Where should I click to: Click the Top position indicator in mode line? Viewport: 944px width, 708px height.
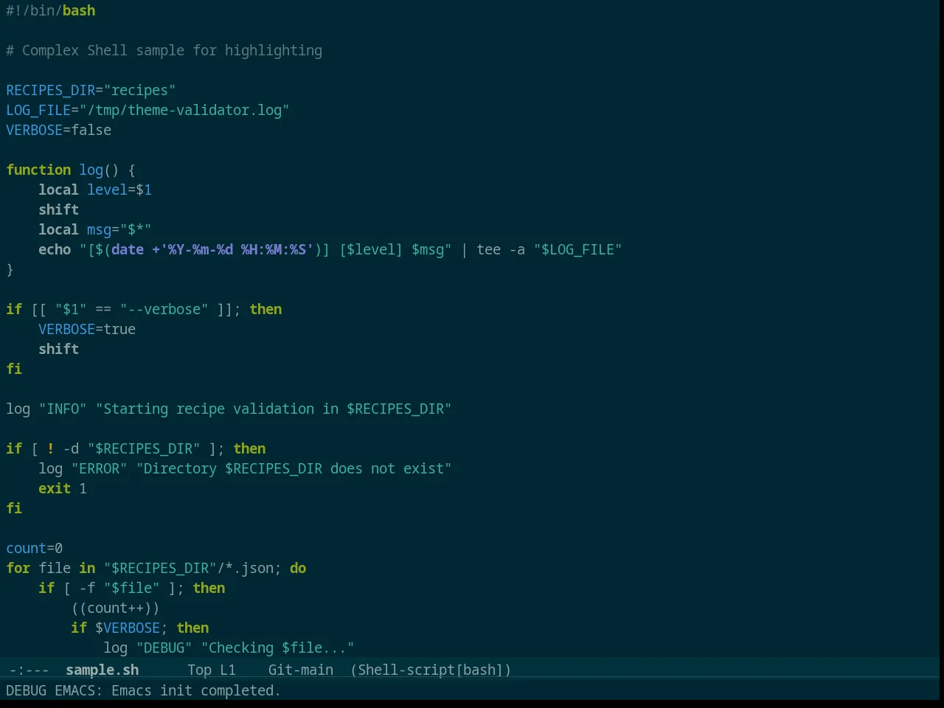pyautogui.click(x=199, y=670)
